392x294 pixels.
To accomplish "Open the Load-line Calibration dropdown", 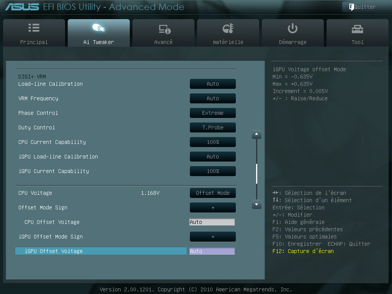I will point(212,83).
